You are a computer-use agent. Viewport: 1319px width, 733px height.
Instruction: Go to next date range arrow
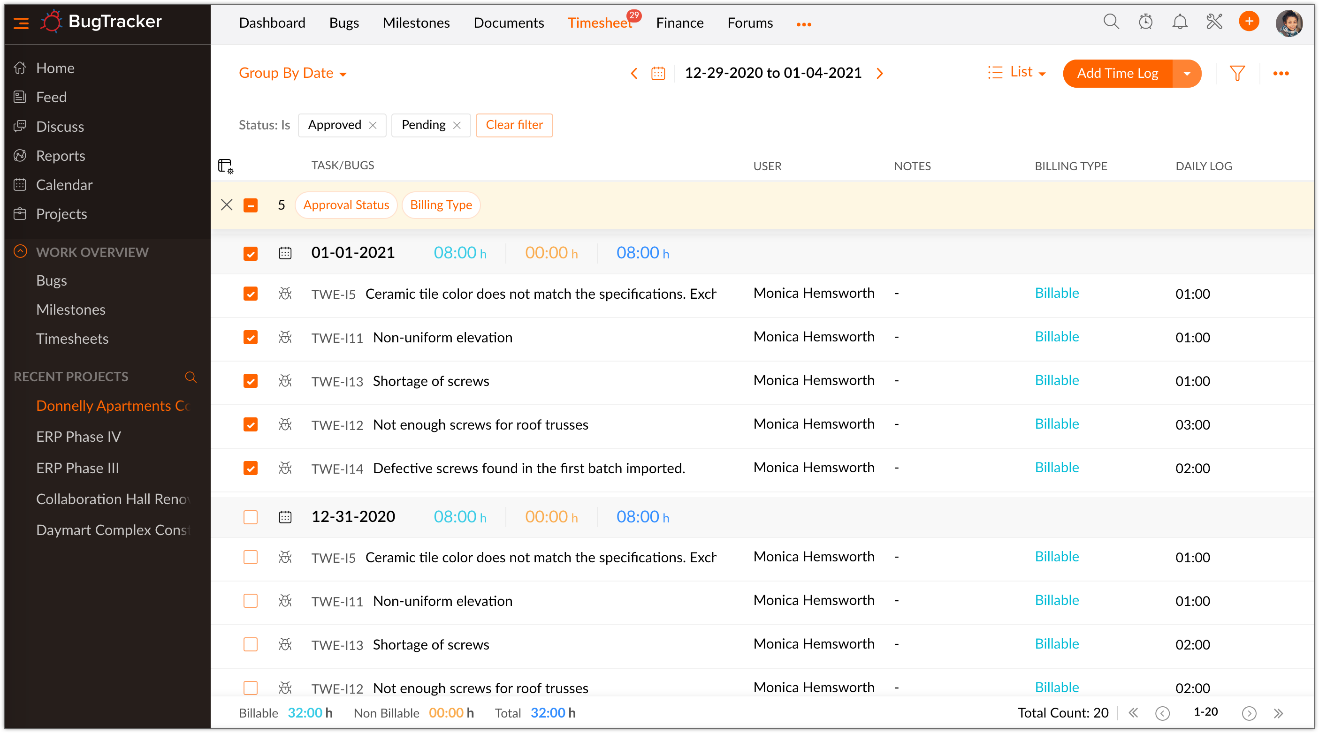point(879,73)
